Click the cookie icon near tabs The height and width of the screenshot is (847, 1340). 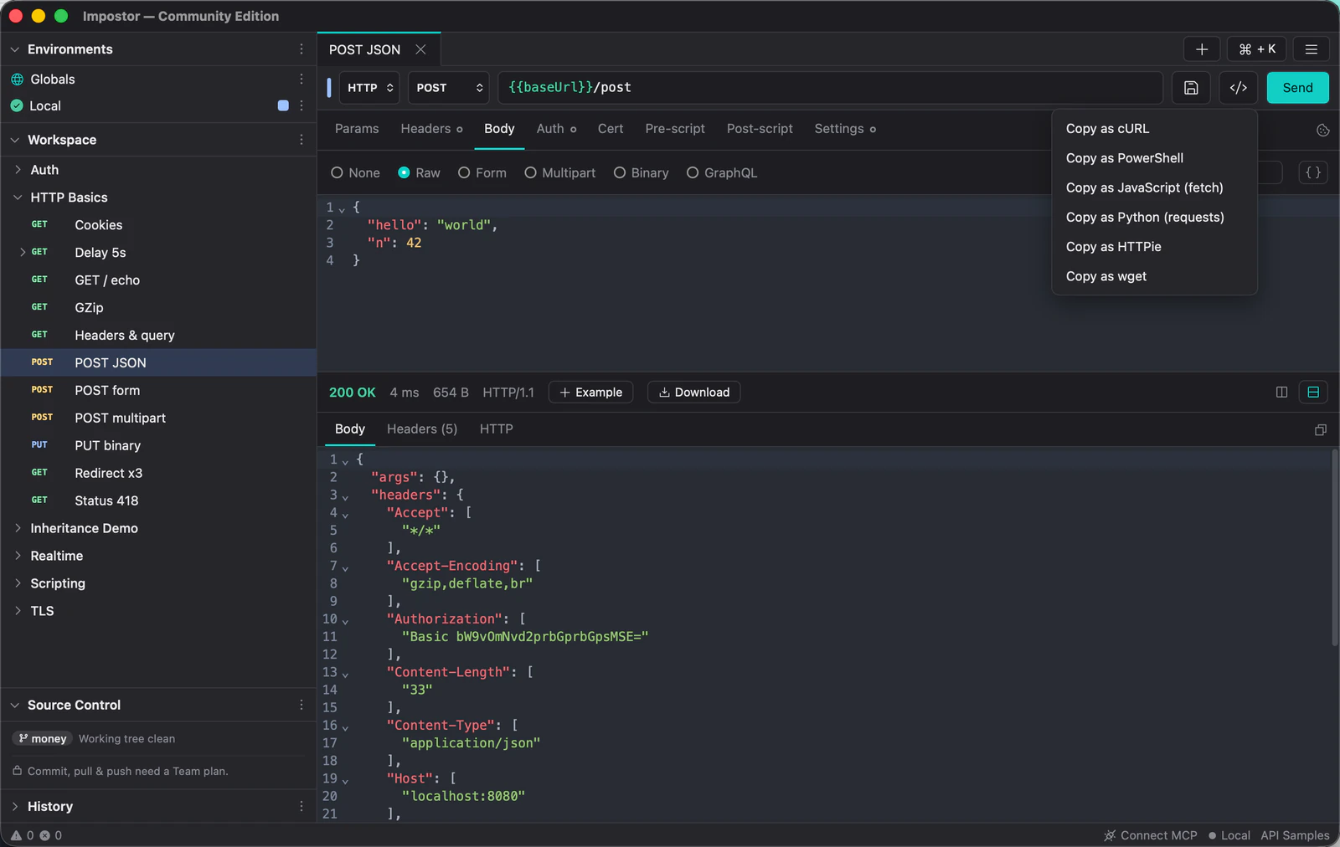(1323, 130)
